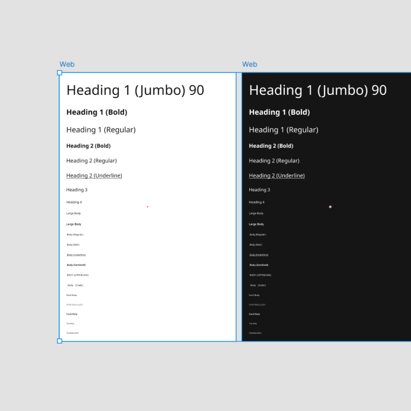The width and height of the screenshot is (411, 411).
Task: Select Body (Semibold) in the dark frame
Action: pyautogui.click(x=259, y=265)
